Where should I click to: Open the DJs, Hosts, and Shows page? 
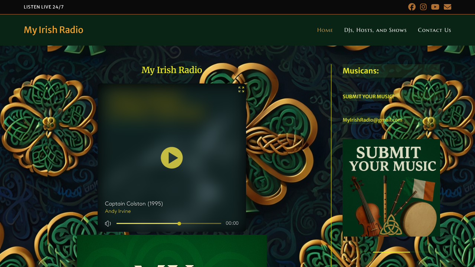375,30
